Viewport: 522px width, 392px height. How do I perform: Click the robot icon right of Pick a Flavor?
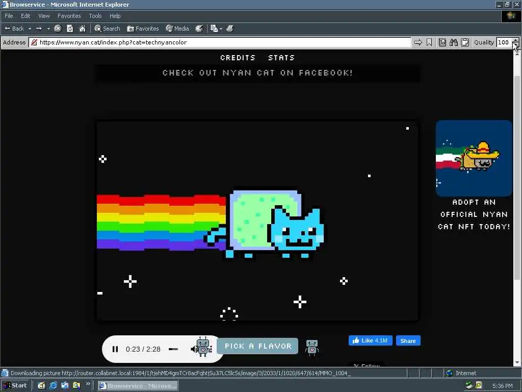point(312,347)
